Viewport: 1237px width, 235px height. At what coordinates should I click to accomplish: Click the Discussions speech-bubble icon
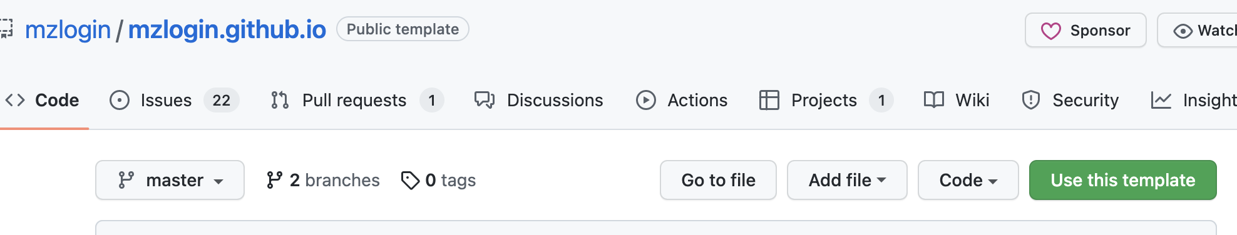(485, 100)
